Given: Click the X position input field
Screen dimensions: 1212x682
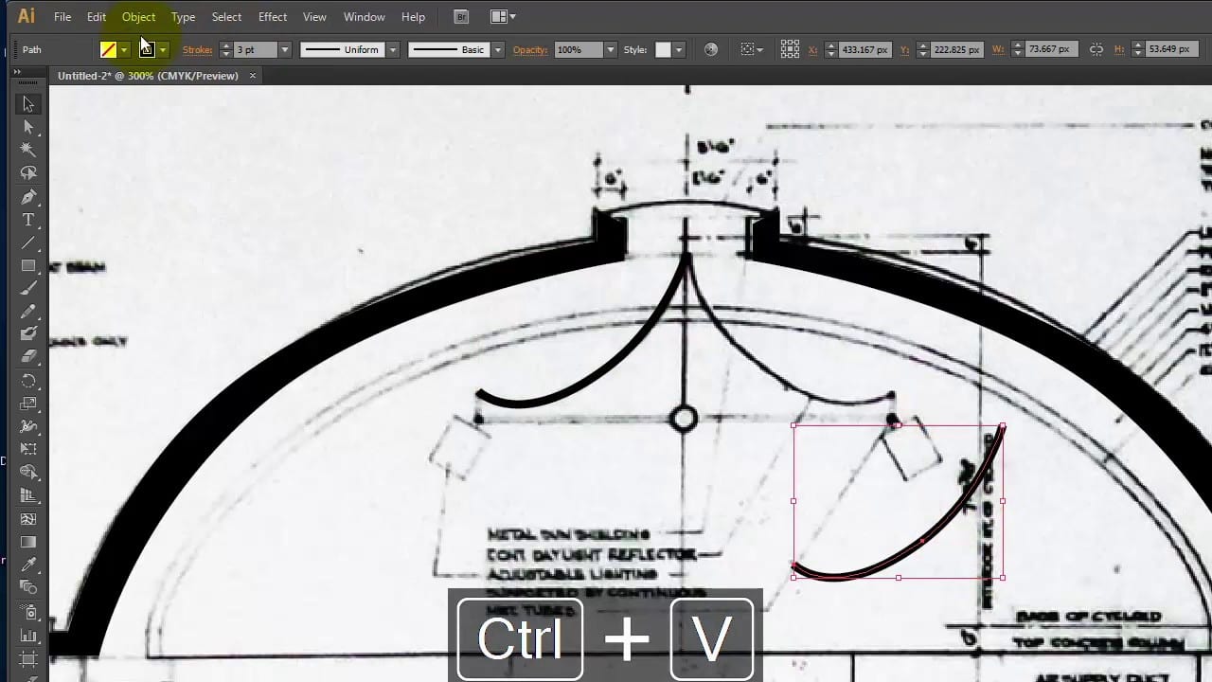Looking at the screenshot, I should tap(864, 49).
